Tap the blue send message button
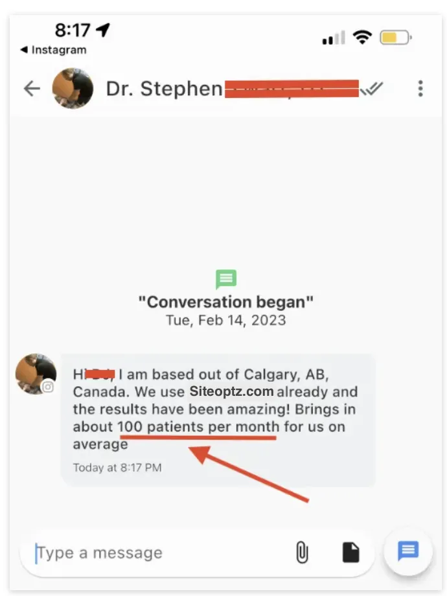 [x=408, y=551]
